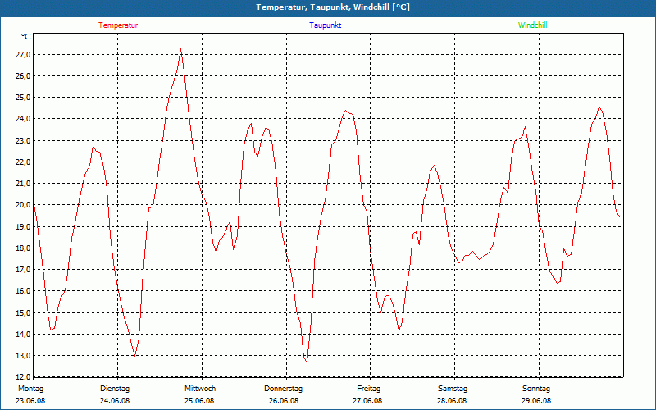The image size is (656, 410).
Task: Click the date 26.06.08
Action: [x=284, y=401]
